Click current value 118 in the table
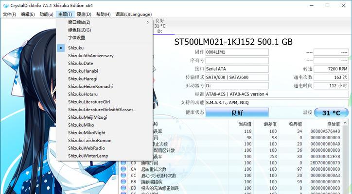This screenshot has width=352, height=194. (x=248, y=131)
